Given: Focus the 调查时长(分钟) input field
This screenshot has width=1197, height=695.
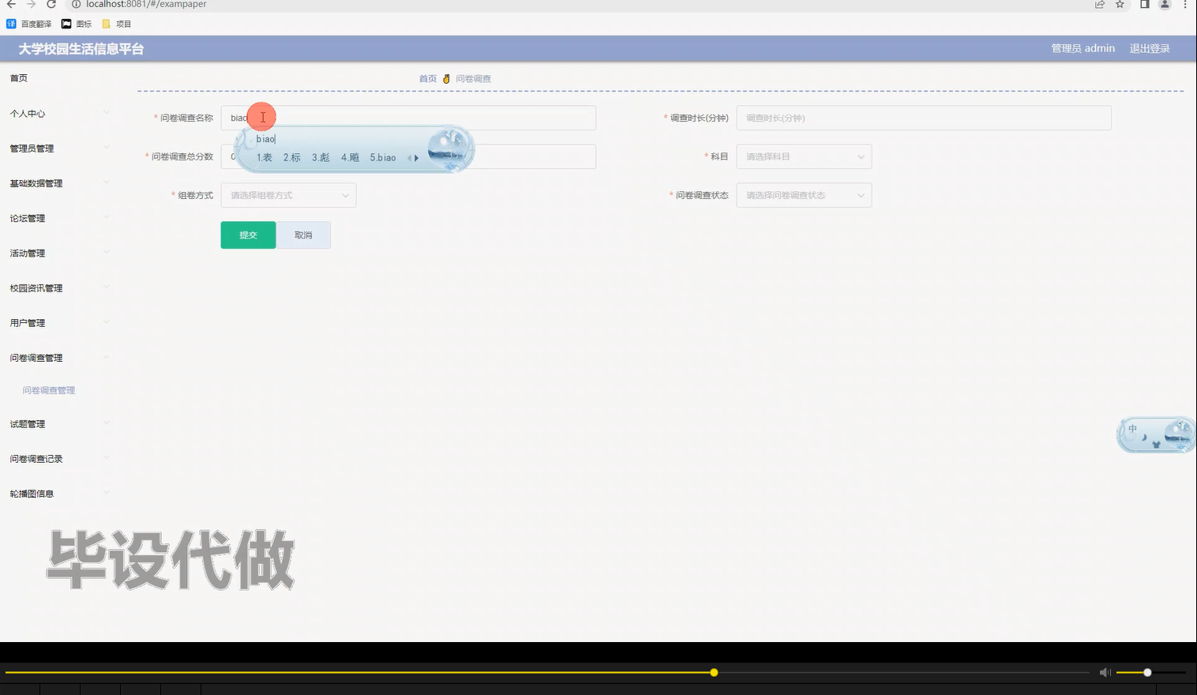Looking at the screenshot, I should click(x=924, y=118).
